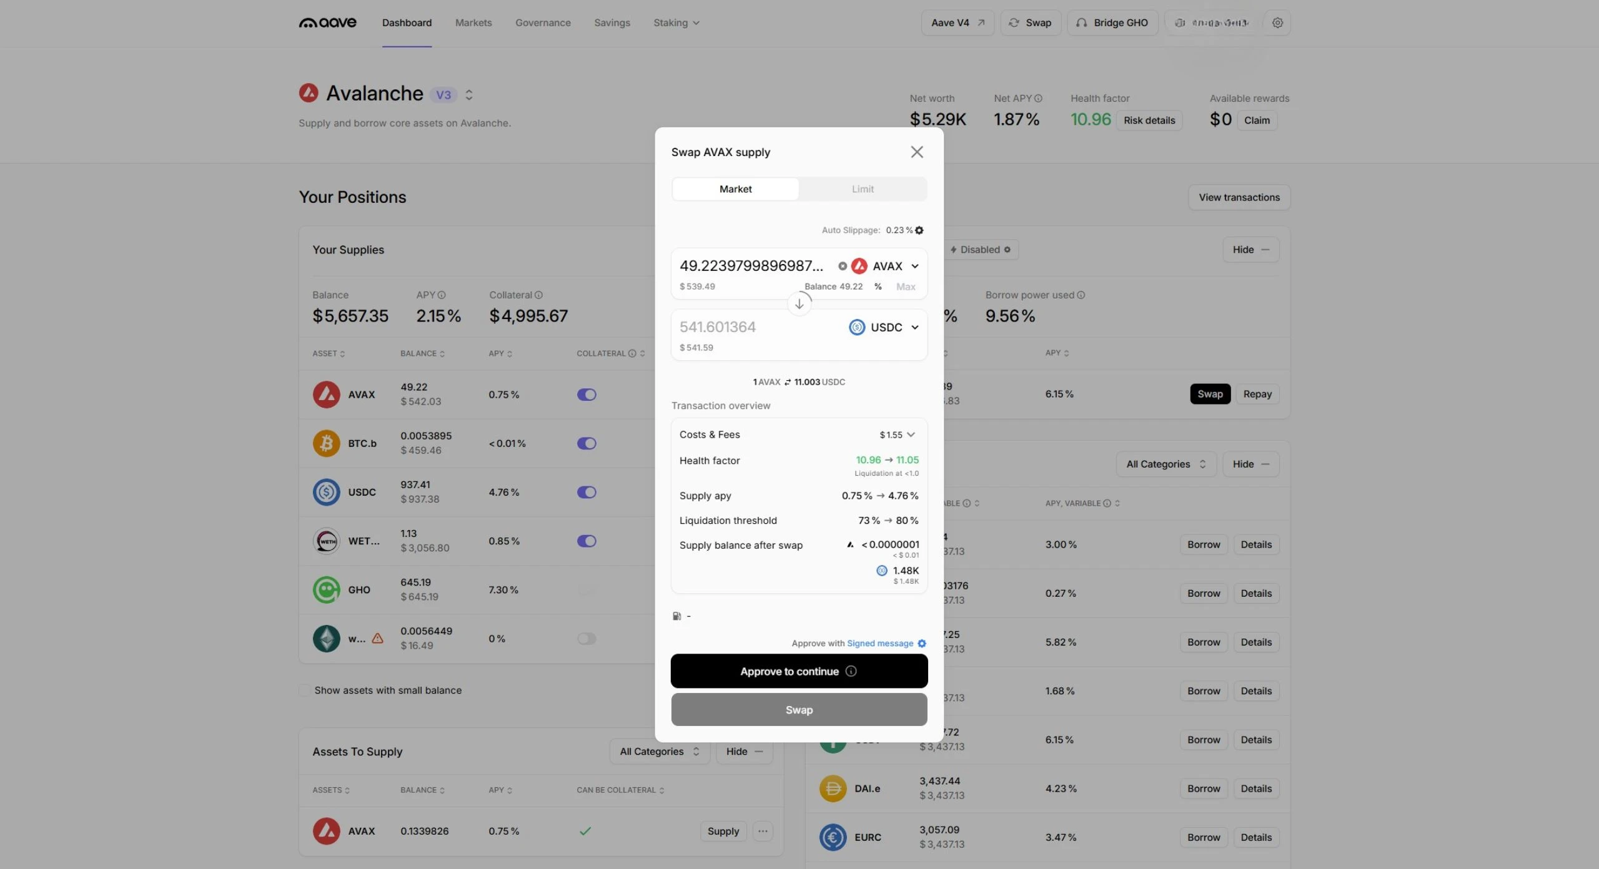Click info icon on Approve to continue

pyautogui.click(x=851, y=671)
